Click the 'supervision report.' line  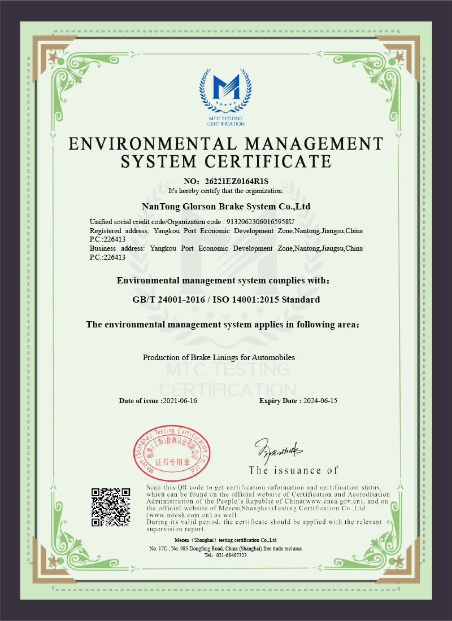[176, 529]
